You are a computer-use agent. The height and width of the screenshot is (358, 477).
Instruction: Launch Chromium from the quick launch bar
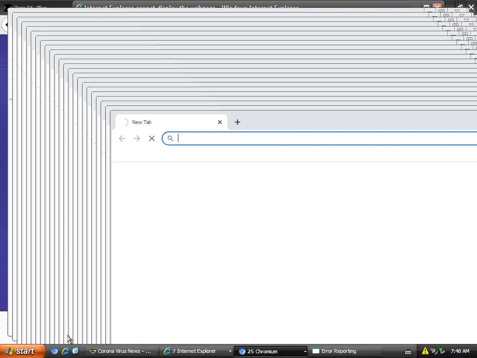[x=55, y=351]
